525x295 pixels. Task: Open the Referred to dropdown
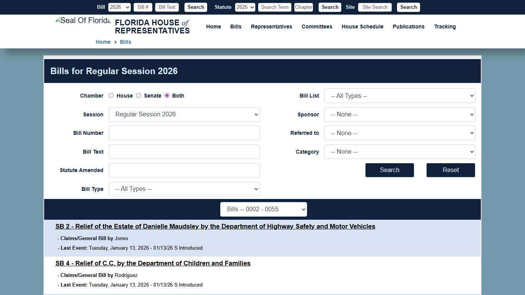coord(399,133)
